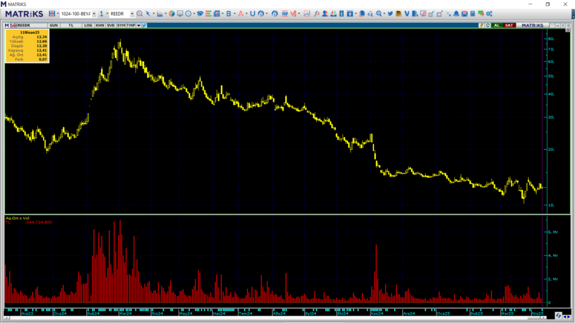Click the user profile icon

(x=325, y=13)
